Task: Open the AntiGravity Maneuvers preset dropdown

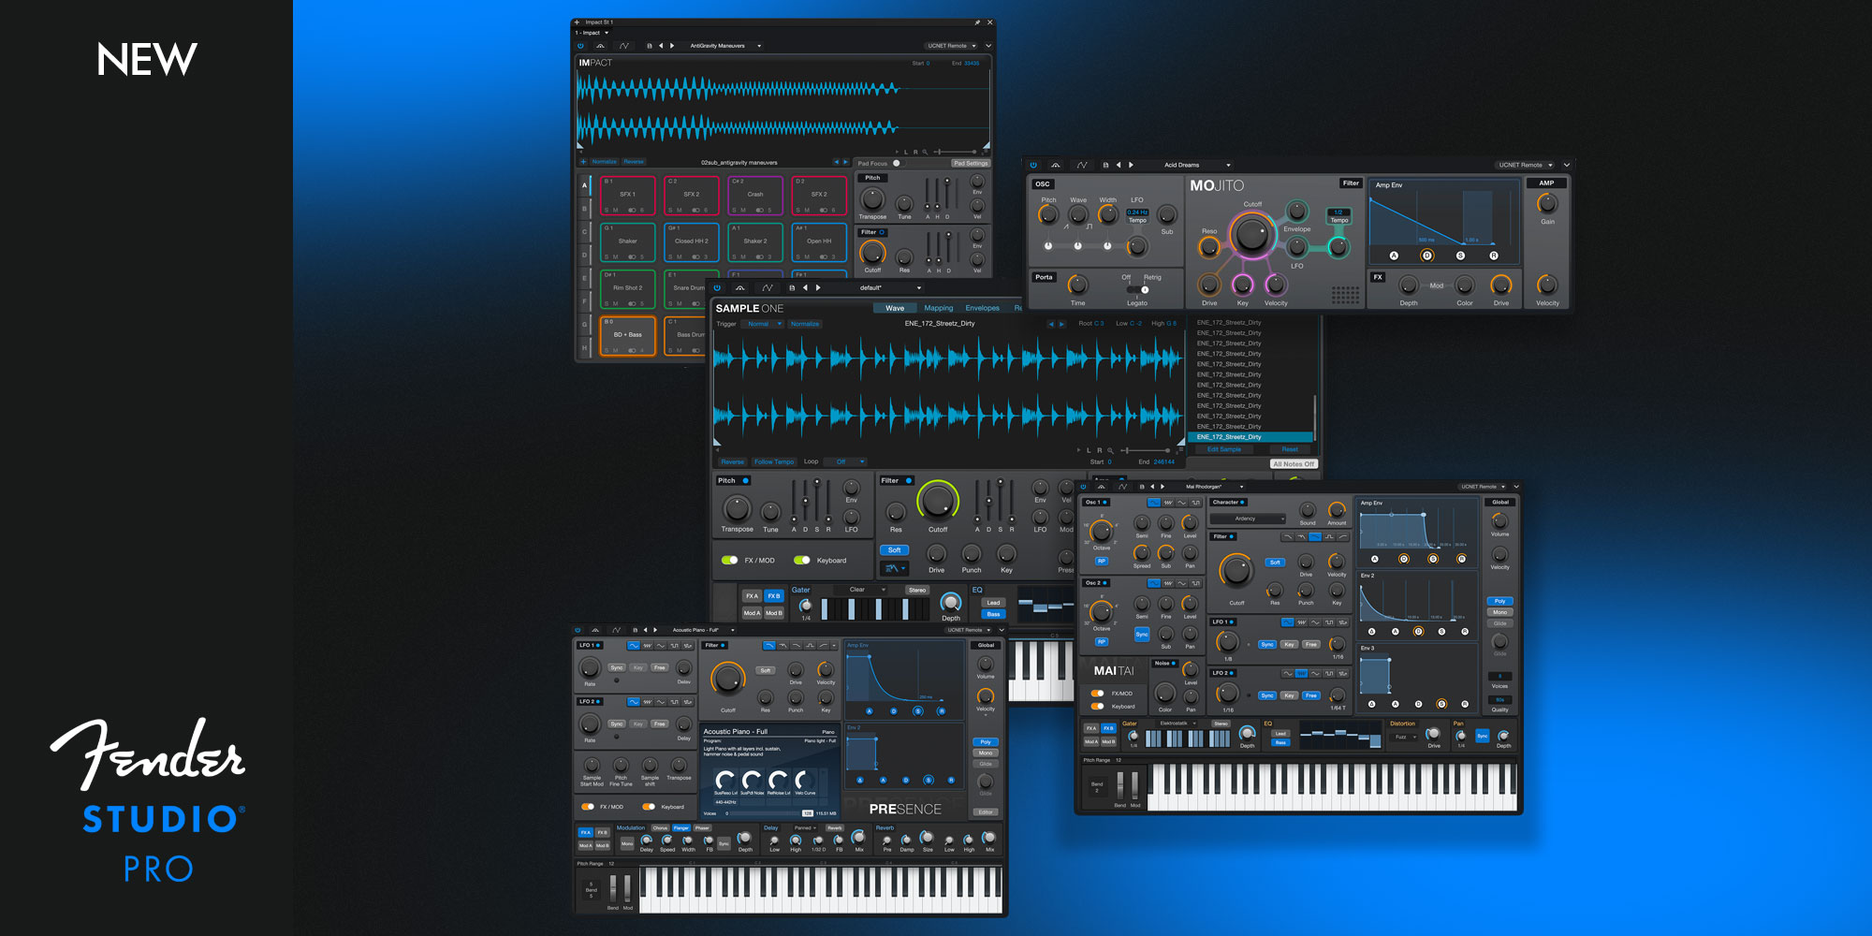Action: tap(759, 46)
